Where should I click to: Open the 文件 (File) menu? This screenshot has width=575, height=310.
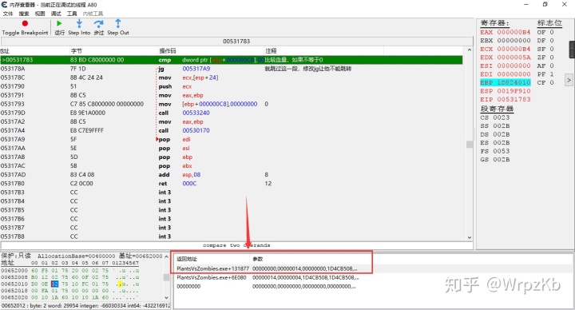coord(8,14)
